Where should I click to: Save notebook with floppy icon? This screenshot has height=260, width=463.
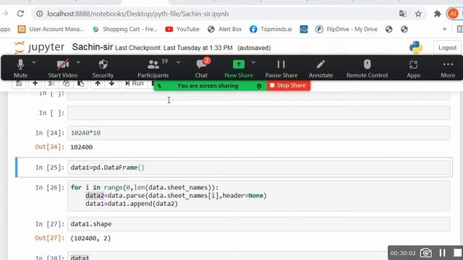coord(19,84)
